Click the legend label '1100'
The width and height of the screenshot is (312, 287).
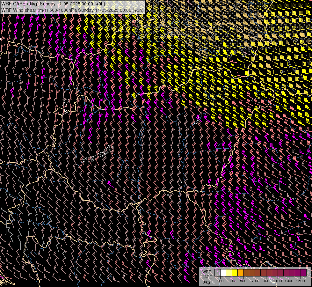coord(278,281)
